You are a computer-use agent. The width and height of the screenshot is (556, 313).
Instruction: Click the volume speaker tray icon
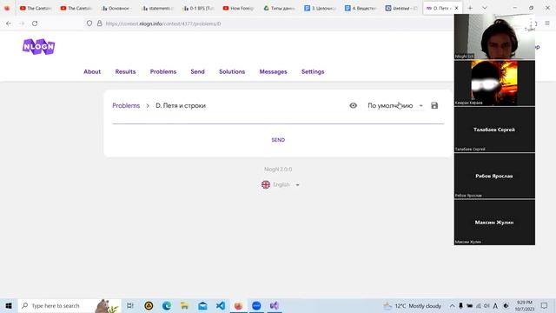click(486, 305)
